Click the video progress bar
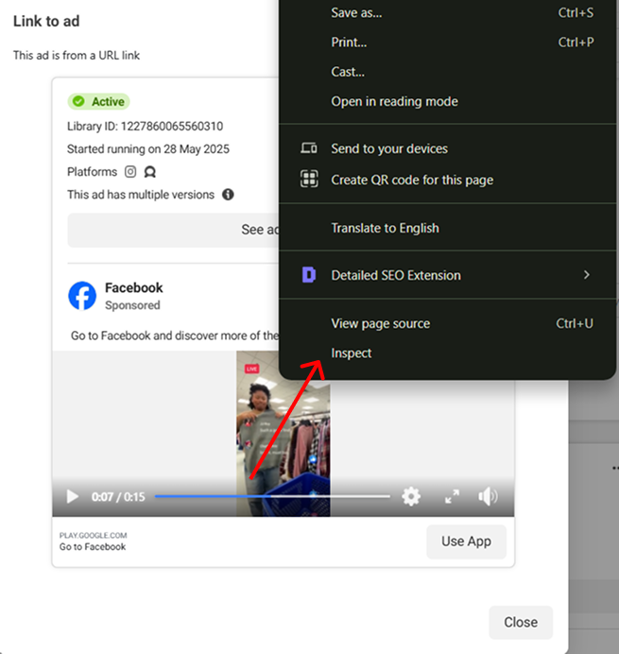Screen dimensions: 619x654 pos(272,496)
